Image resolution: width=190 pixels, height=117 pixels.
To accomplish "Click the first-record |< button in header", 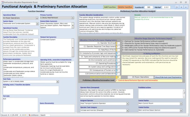I will point(177,7).
